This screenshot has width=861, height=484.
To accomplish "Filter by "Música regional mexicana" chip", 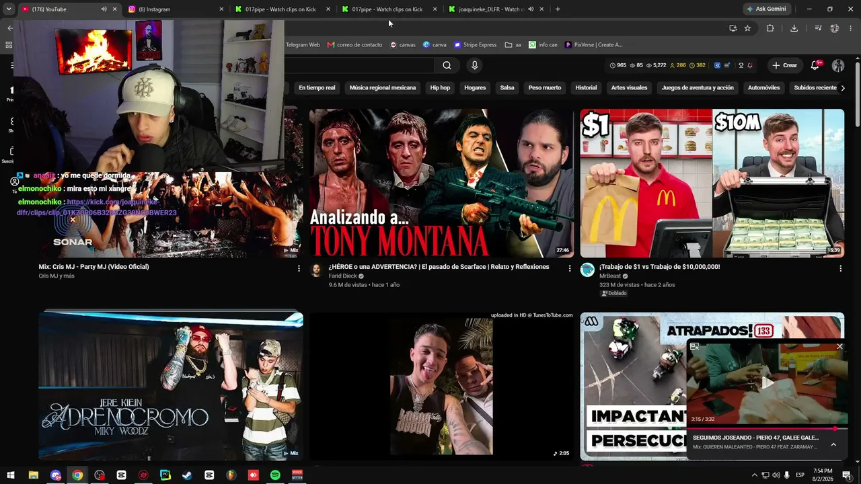I will [x=383, y=87].
